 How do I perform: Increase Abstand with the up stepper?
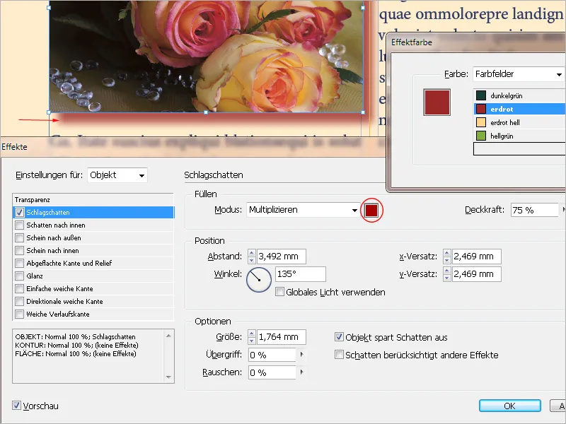252,253
